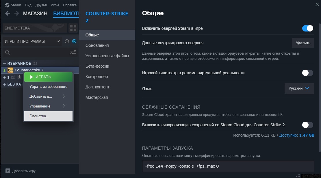Open the Друзья menu in menu bar
Image resolution: width=321 pixels, height=178 pixels.
tap(41, 5)
